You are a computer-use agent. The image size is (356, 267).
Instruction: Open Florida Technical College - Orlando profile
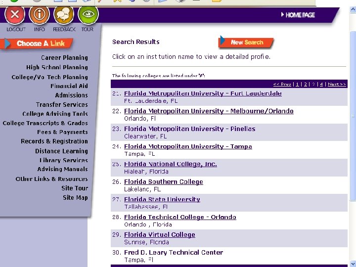(180, 217)
